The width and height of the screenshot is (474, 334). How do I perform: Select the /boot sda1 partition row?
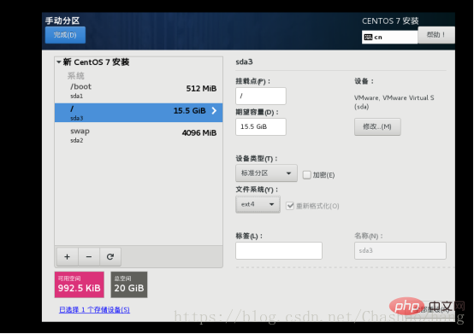139,91
